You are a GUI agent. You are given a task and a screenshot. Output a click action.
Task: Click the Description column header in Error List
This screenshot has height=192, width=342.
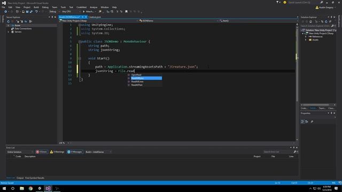[x=30, y=156]
